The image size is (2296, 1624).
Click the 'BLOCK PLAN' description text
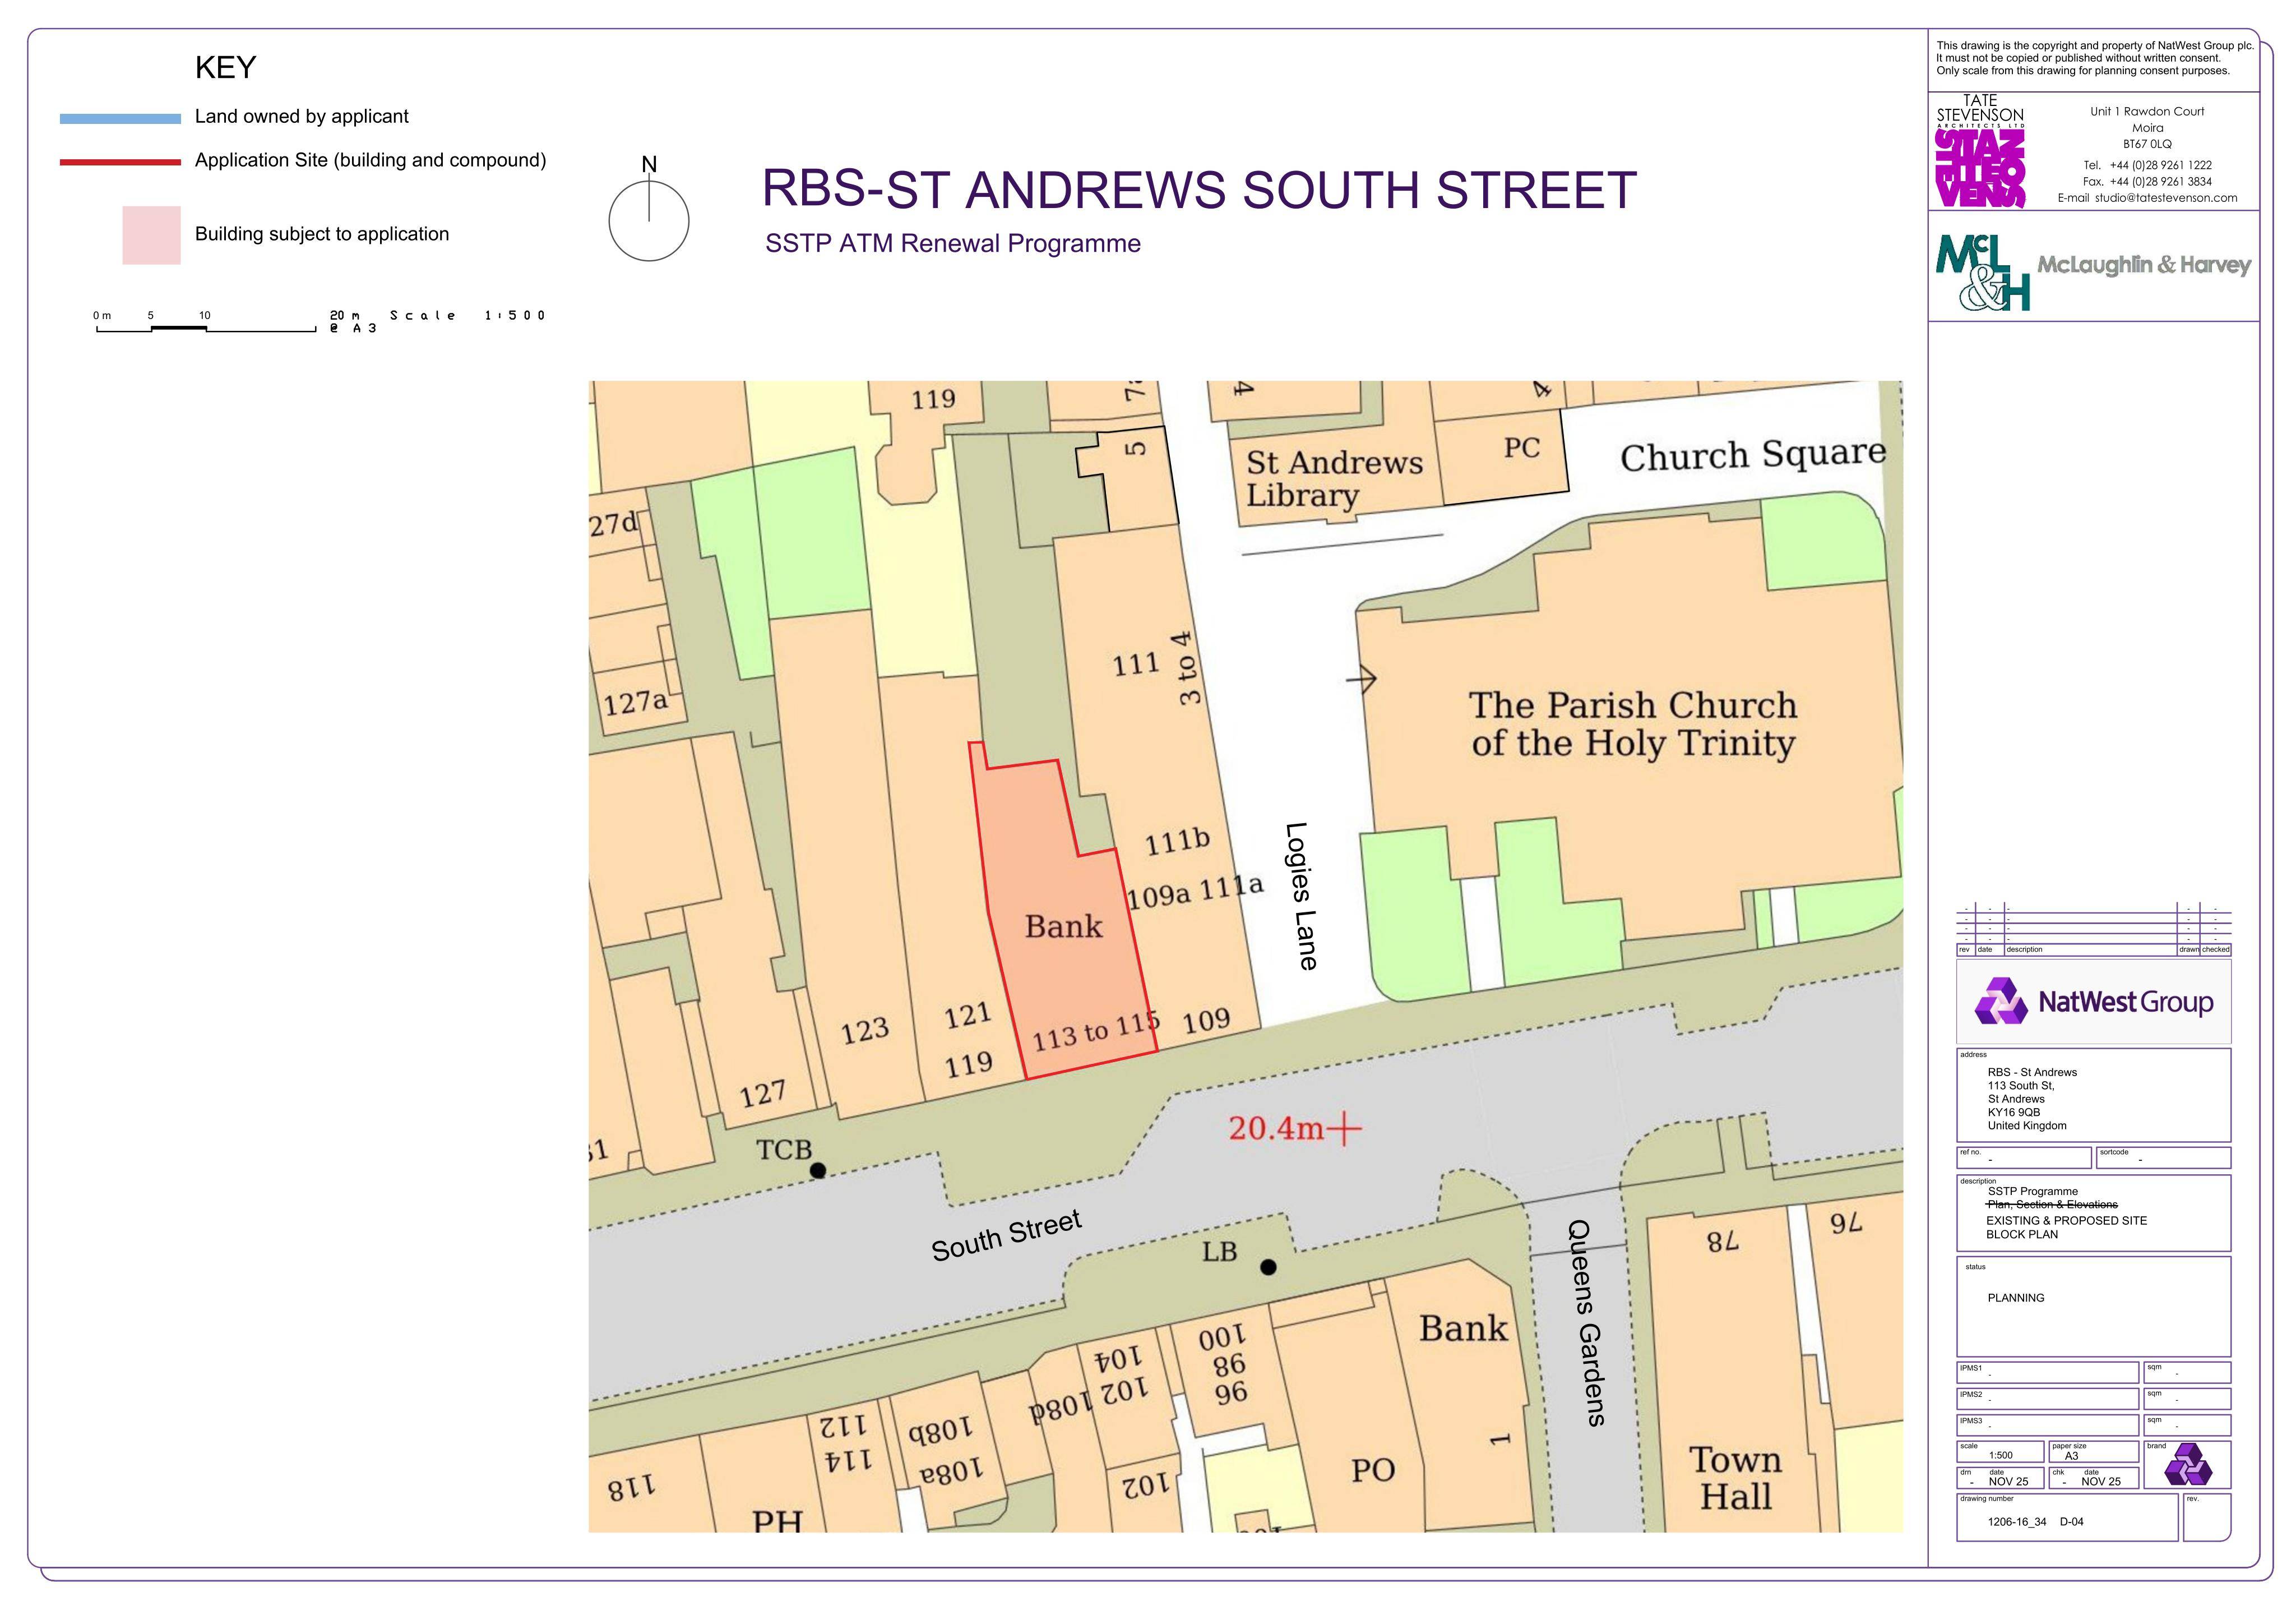coord(2022,1235)
